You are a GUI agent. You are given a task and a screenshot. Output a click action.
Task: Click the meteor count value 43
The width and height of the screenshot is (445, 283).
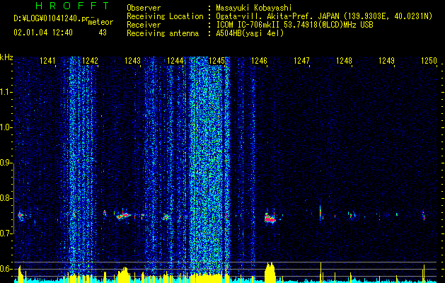(103, 33)
